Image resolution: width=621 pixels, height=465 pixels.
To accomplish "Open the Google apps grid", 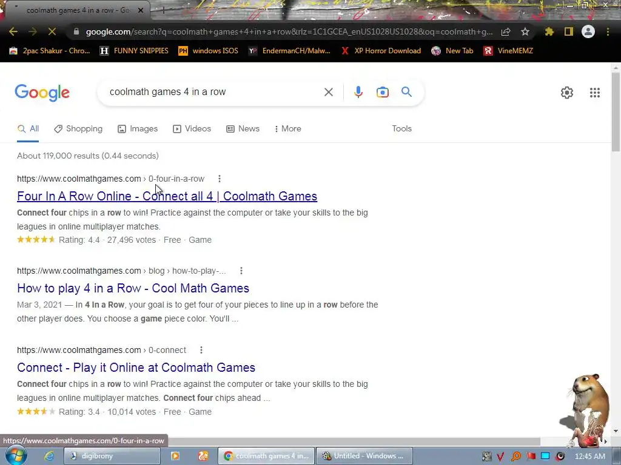I will [x=595, y=93].
